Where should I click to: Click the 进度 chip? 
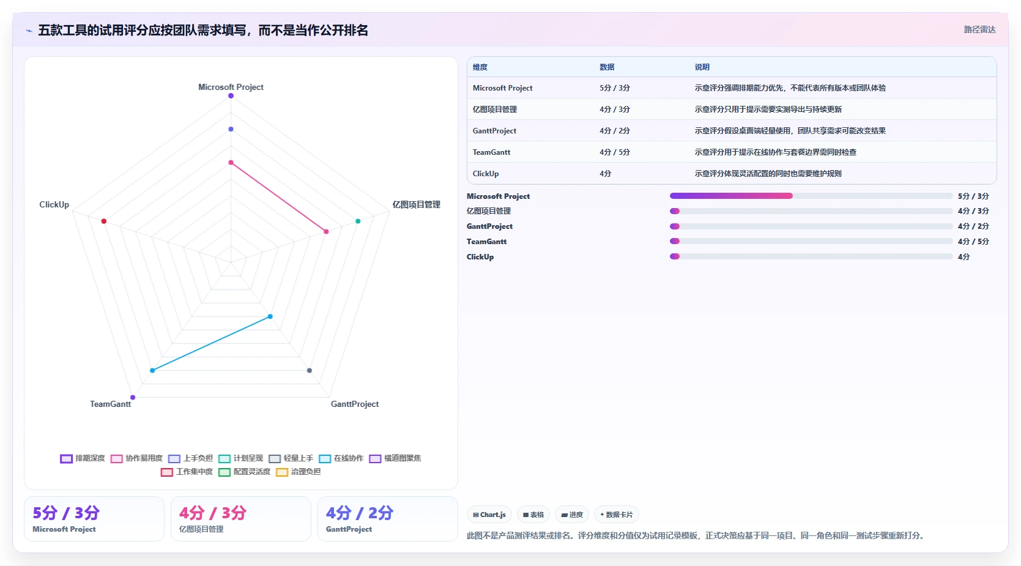[x=572, y=515]
